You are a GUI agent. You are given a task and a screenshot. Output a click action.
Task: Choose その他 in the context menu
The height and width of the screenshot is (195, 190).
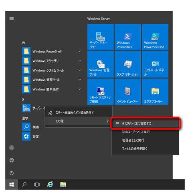point(79,121)
